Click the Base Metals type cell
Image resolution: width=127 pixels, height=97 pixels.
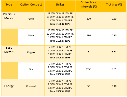coord(9,50)
